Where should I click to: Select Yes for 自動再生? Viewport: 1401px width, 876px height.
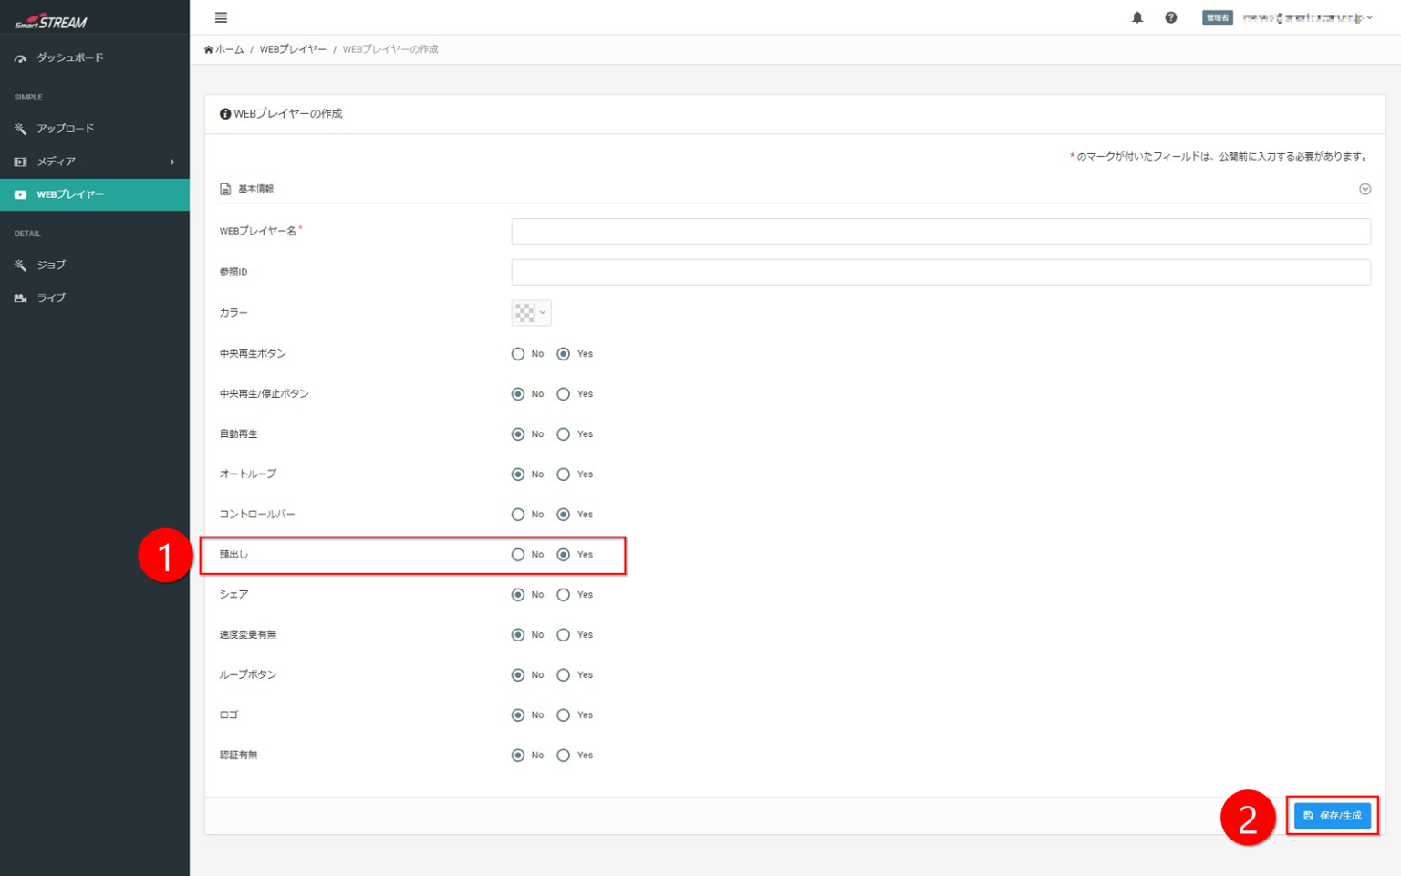click(x=564, y=434)
